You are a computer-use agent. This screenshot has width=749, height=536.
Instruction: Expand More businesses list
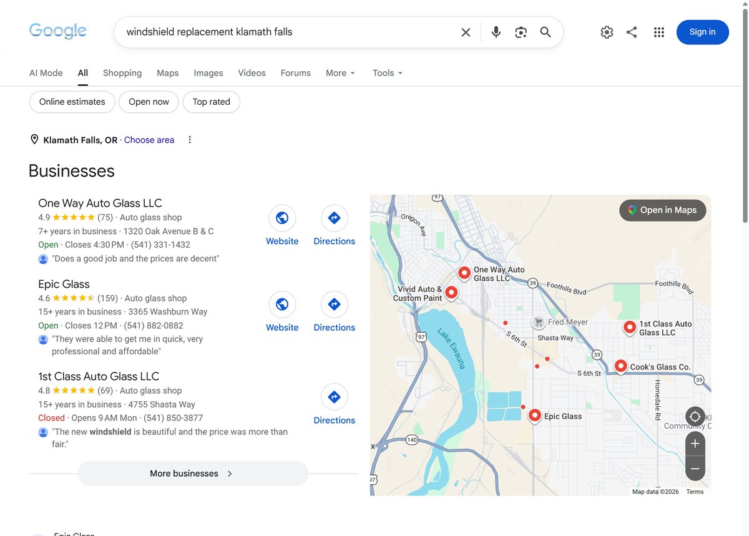tap(193, 474)
